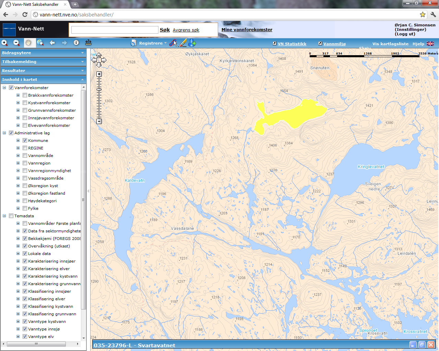The image size is (439, 351).
Task: Enable the Elvevannforekomster layer
Action: pyautogui.click(x=25, y=125)
